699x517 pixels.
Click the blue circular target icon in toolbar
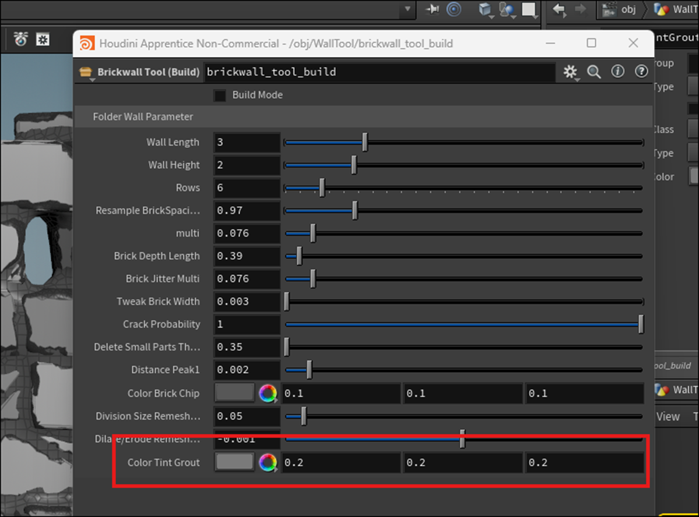pyautogui.click(x=454, y=9)
